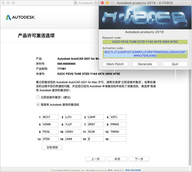Screen dimensions: 192x172
Task: Select the 立即连接并激活 radio button
Action: (x=38, y=98)
